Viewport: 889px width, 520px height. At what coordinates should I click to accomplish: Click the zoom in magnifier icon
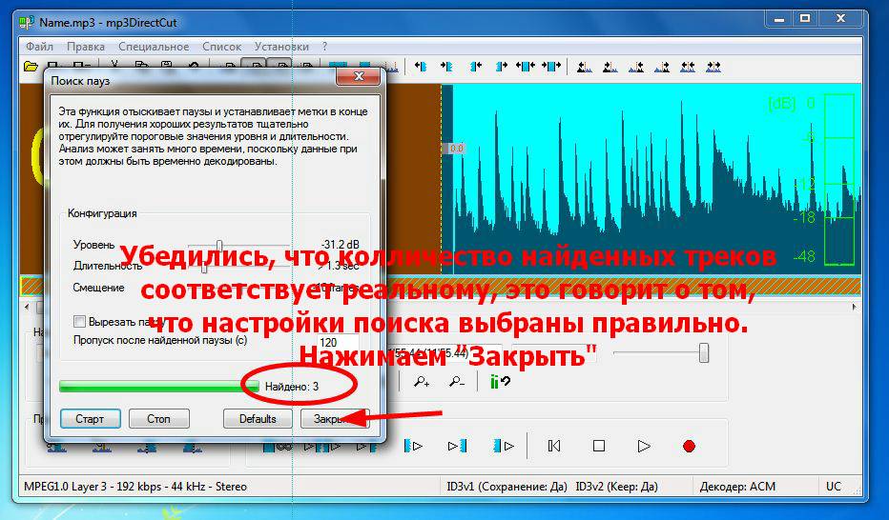point(422,382)
